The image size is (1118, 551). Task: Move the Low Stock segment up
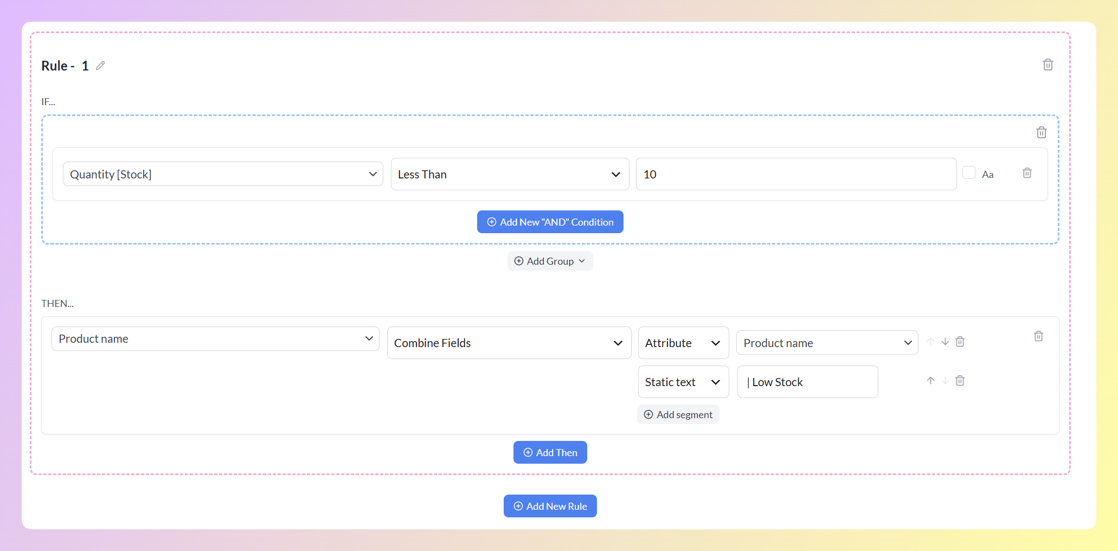930,381
